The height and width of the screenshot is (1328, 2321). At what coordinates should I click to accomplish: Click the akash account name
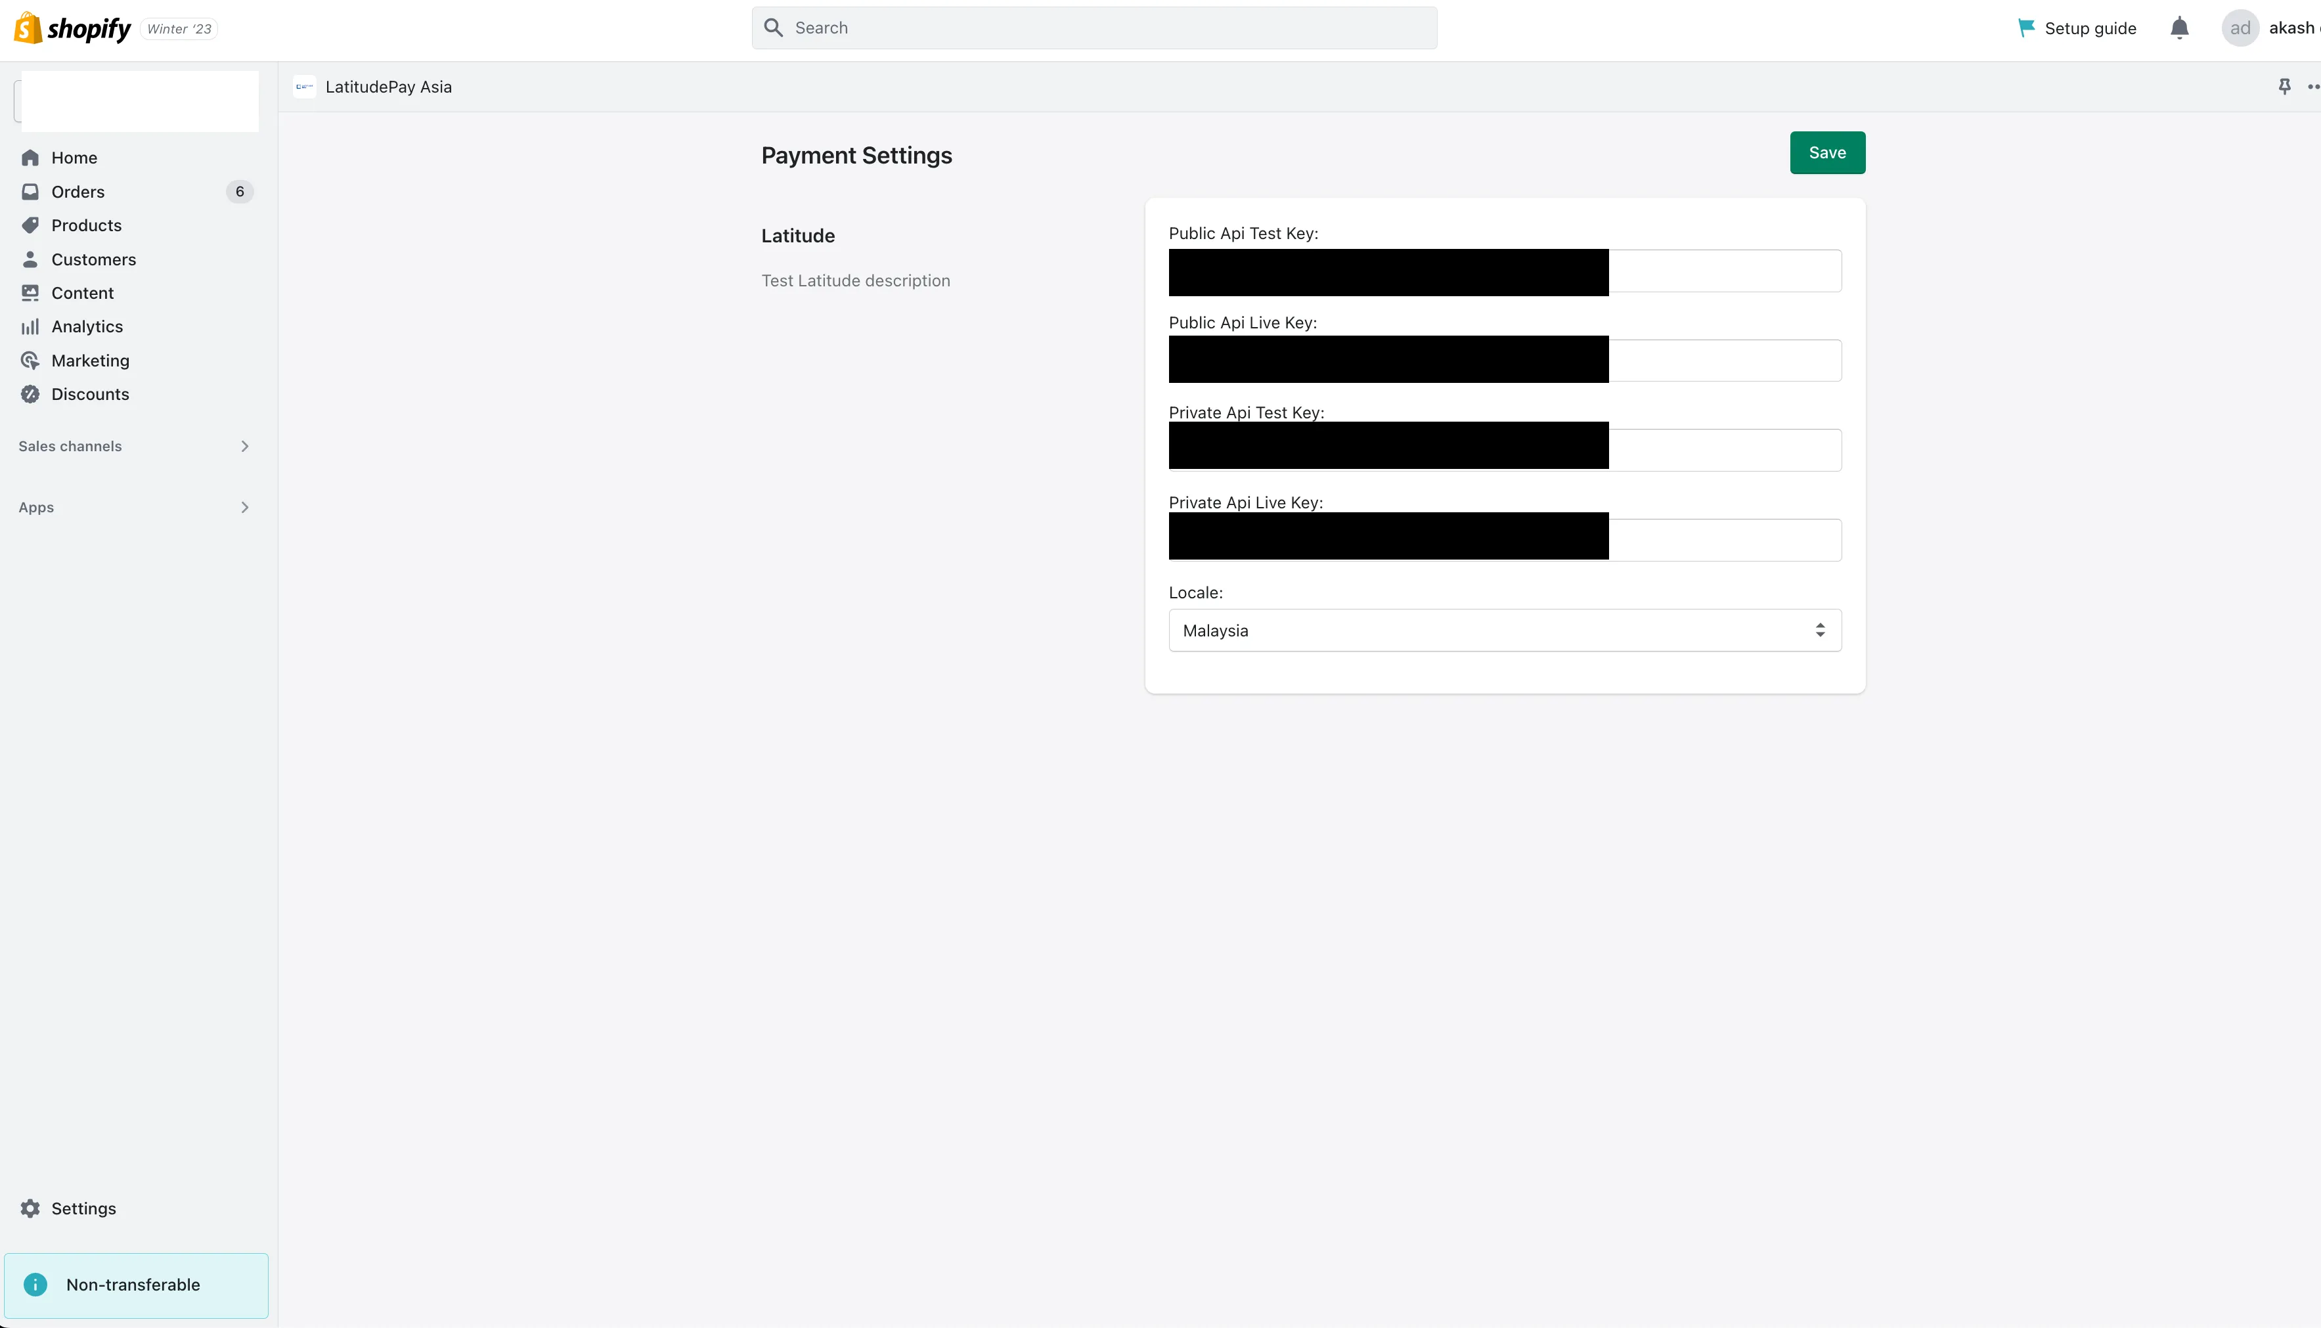click(x=2293, y=28)
